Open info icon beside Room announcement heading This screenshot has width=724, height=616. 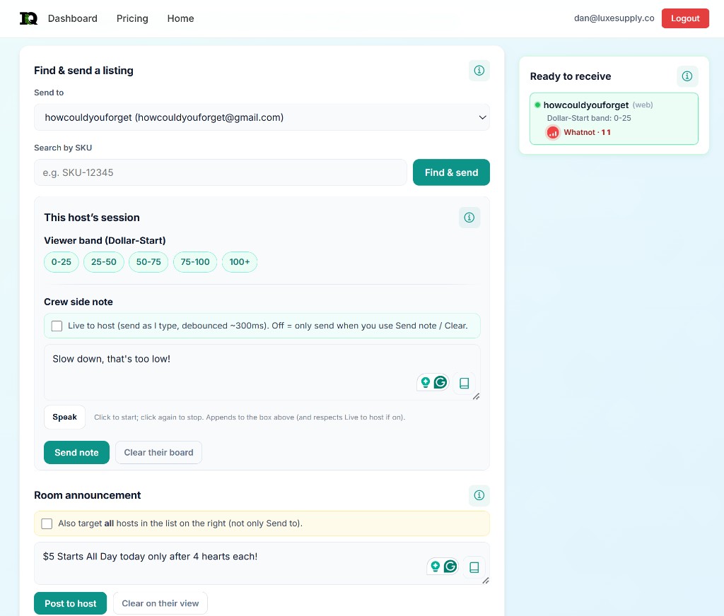tap(479, 495)
